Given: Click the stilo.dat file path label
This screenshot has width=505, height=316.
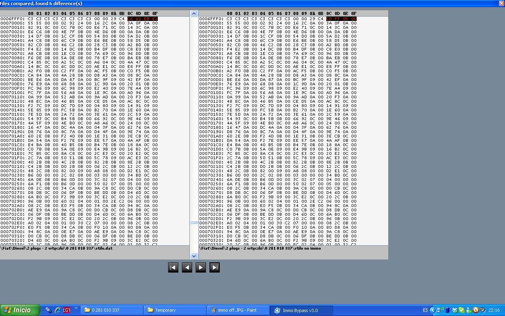Looking at the screenshot, I should click(x=56, y=248).
